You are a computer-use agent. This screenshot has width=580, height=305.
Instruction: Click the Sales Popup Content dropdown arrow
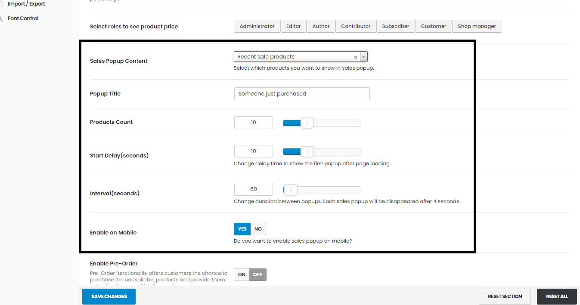point(364,57)
